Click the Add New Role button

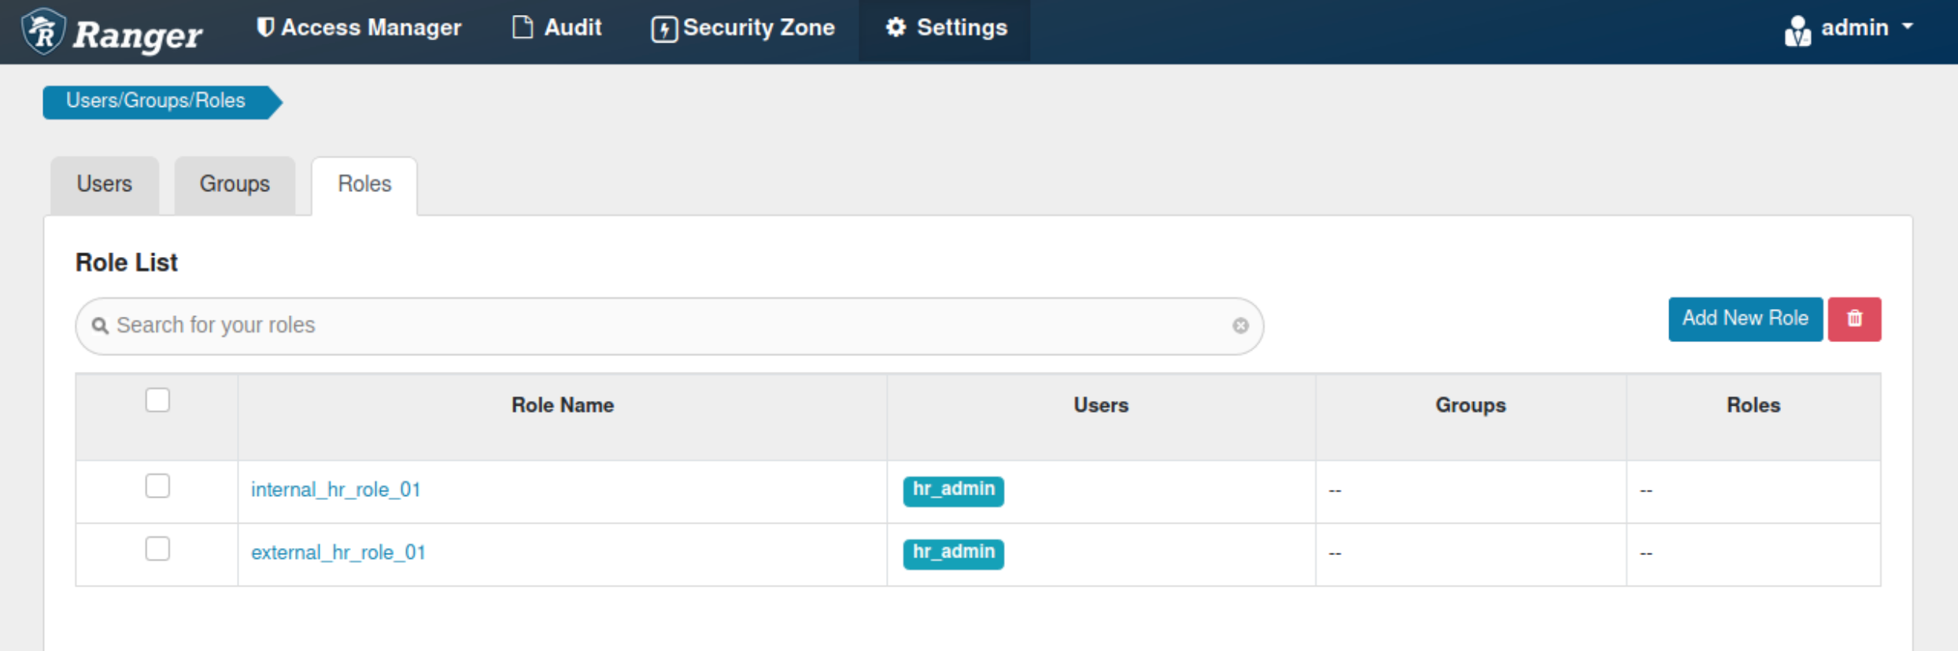pos(1745,318)
